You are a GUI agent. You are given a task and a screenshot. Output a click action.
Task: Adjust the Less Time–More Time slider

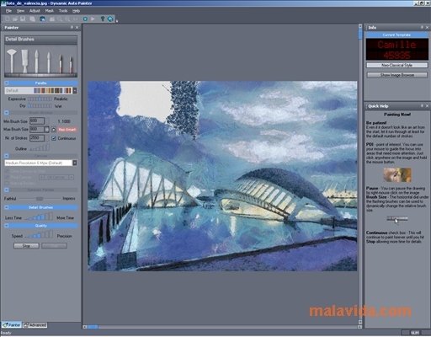pyautogui.click(x=40, y=217)
